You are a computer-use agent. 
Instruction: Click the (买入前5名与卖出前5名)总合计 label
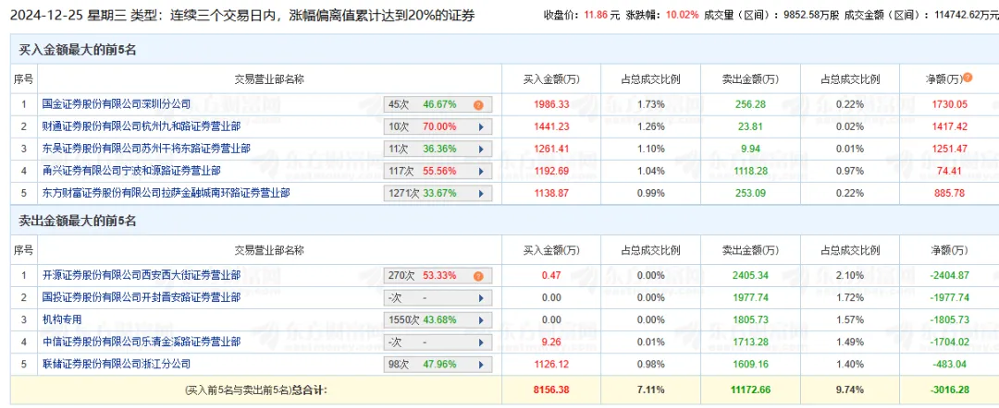256,389
